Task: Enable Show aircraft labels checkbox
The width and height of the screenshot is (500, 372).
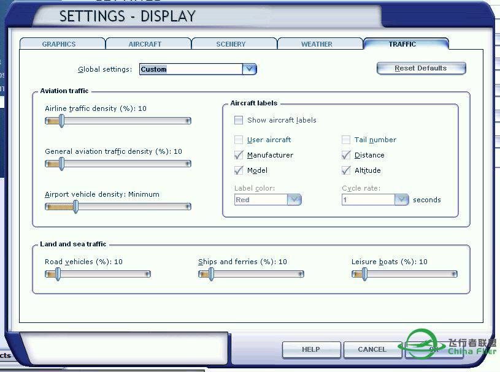Action: point(239,120)
